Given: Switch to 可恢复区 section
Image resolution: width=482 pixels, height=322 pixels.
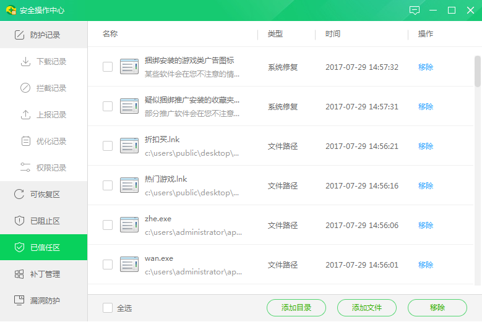Looking at the screenshot, I should (x=44, y=194).
